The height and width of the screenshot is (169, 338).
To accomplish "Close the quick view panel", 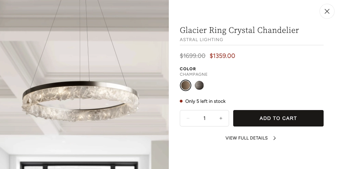I will pyautogui.click(x=327, y=11).
